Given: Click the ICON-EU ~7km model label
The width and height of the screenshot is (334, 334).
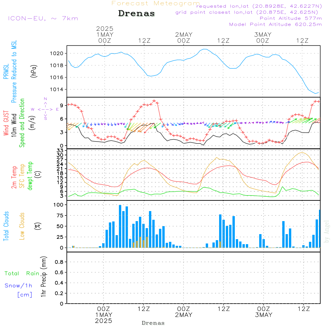Looking at the screenshot, I should pyautogui.click(x=43, y=18).
